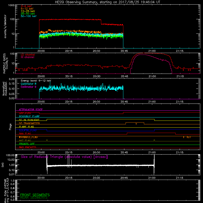Click the HI channel legend label
203x203 pixels.
(x=27, y=57)
